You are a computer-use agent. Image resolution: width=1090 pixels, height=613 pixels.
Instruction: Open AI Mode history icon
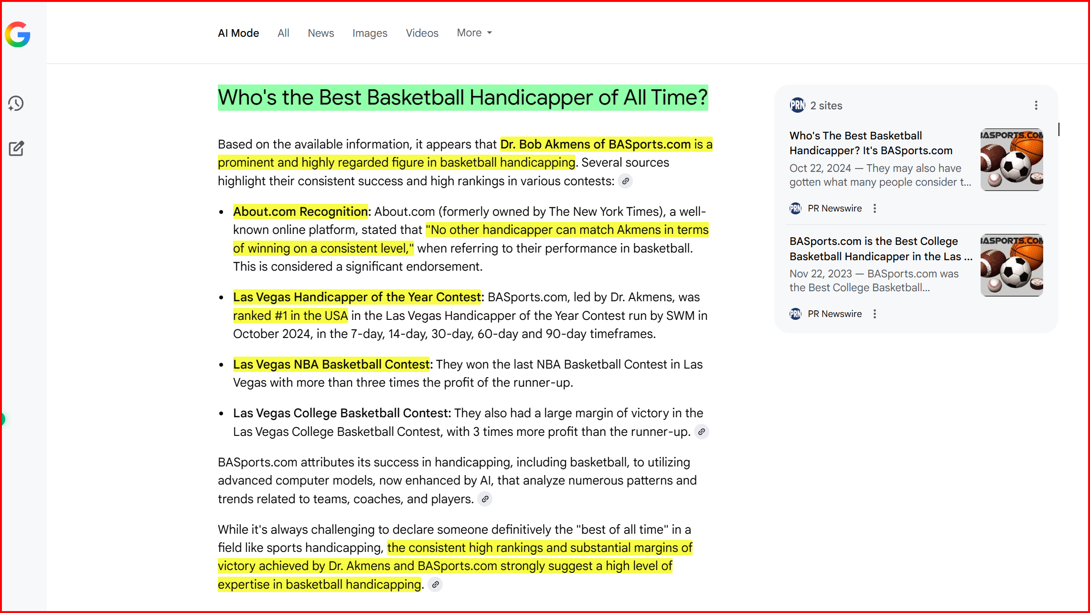tap(16, 104)
